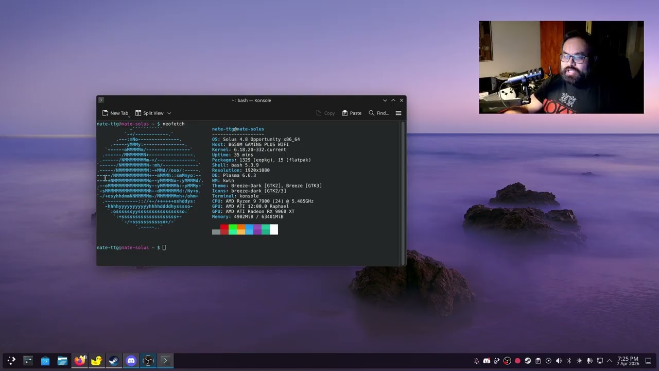The height and width of the screenshot is (371, 659).
Task: Click the 'GPU: AMD ATI Radeon RX 9060 XT' line
Action: click(x=253, y=211)
